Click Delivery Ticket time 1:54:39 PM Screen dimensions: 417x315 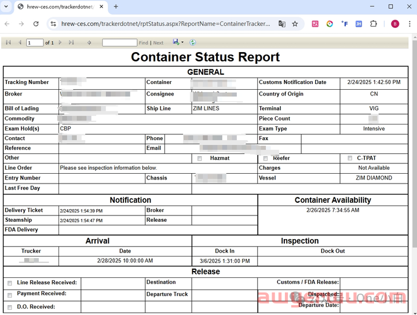click(81, 211)
